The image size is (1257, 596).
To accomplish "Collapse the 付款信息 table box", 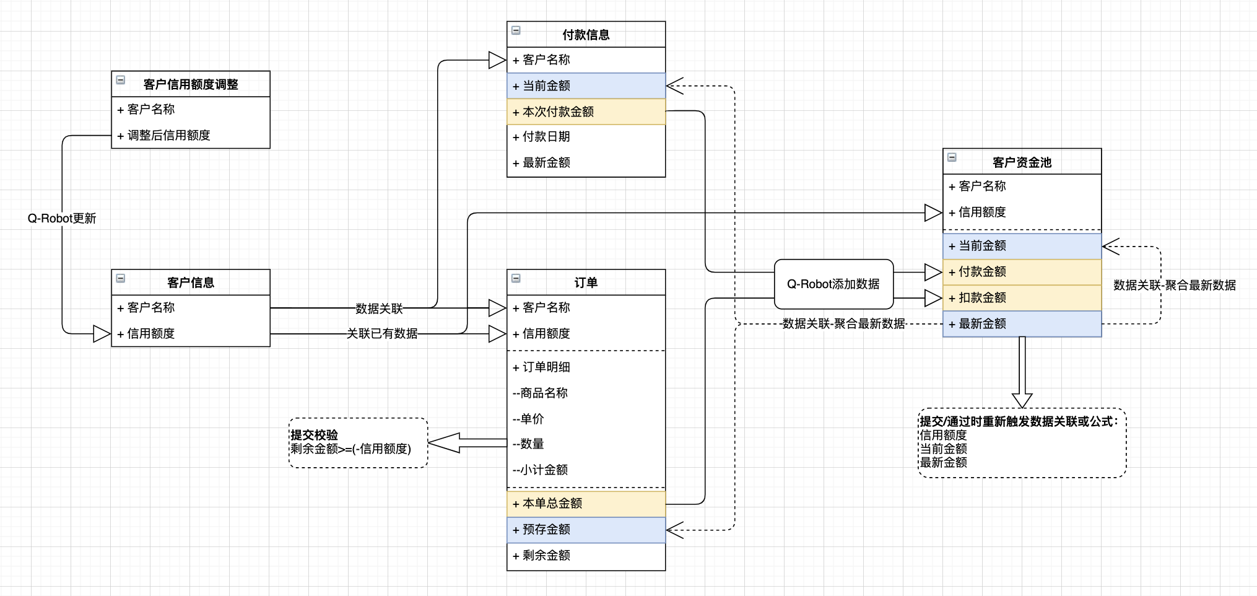I will tap(516, 30).
